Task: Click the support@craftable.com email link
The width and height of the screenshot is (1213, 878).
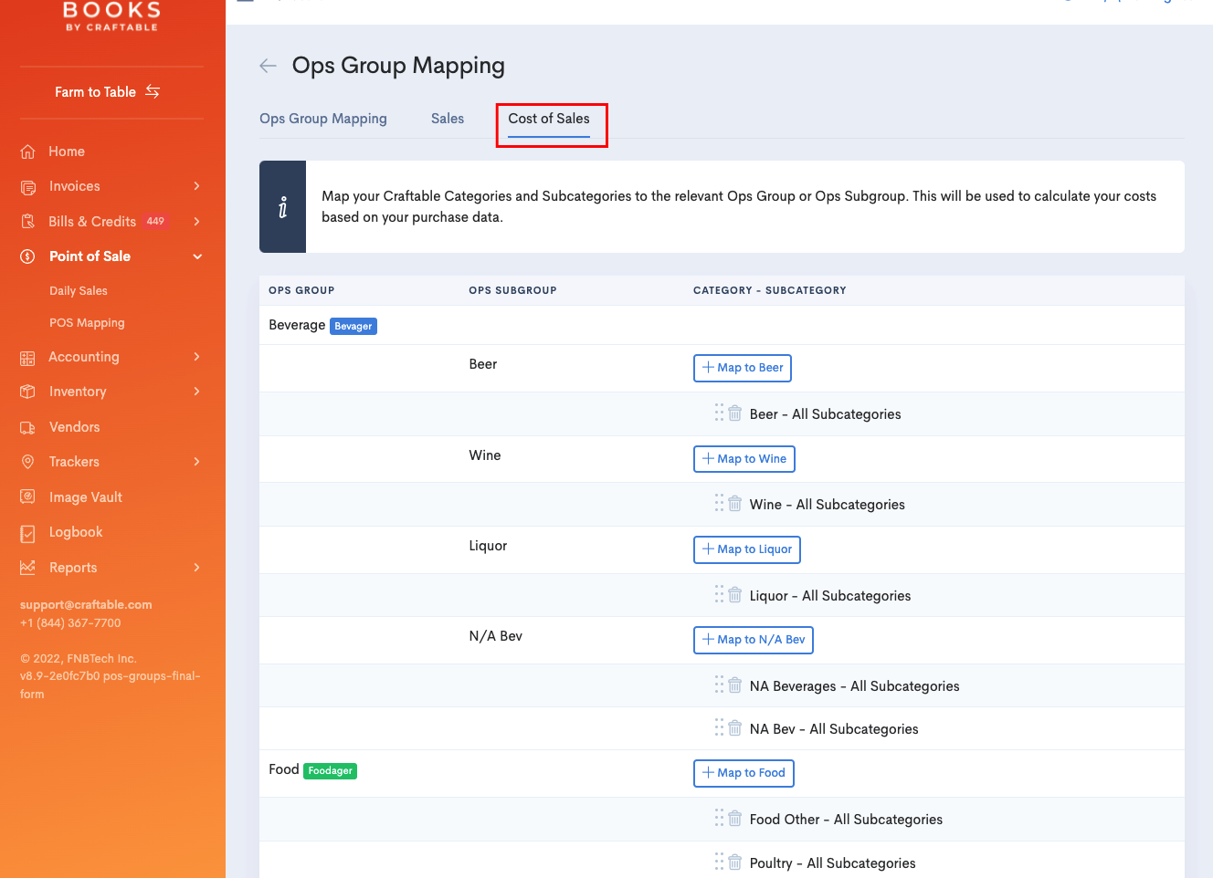Action: (x=85, y=604)
